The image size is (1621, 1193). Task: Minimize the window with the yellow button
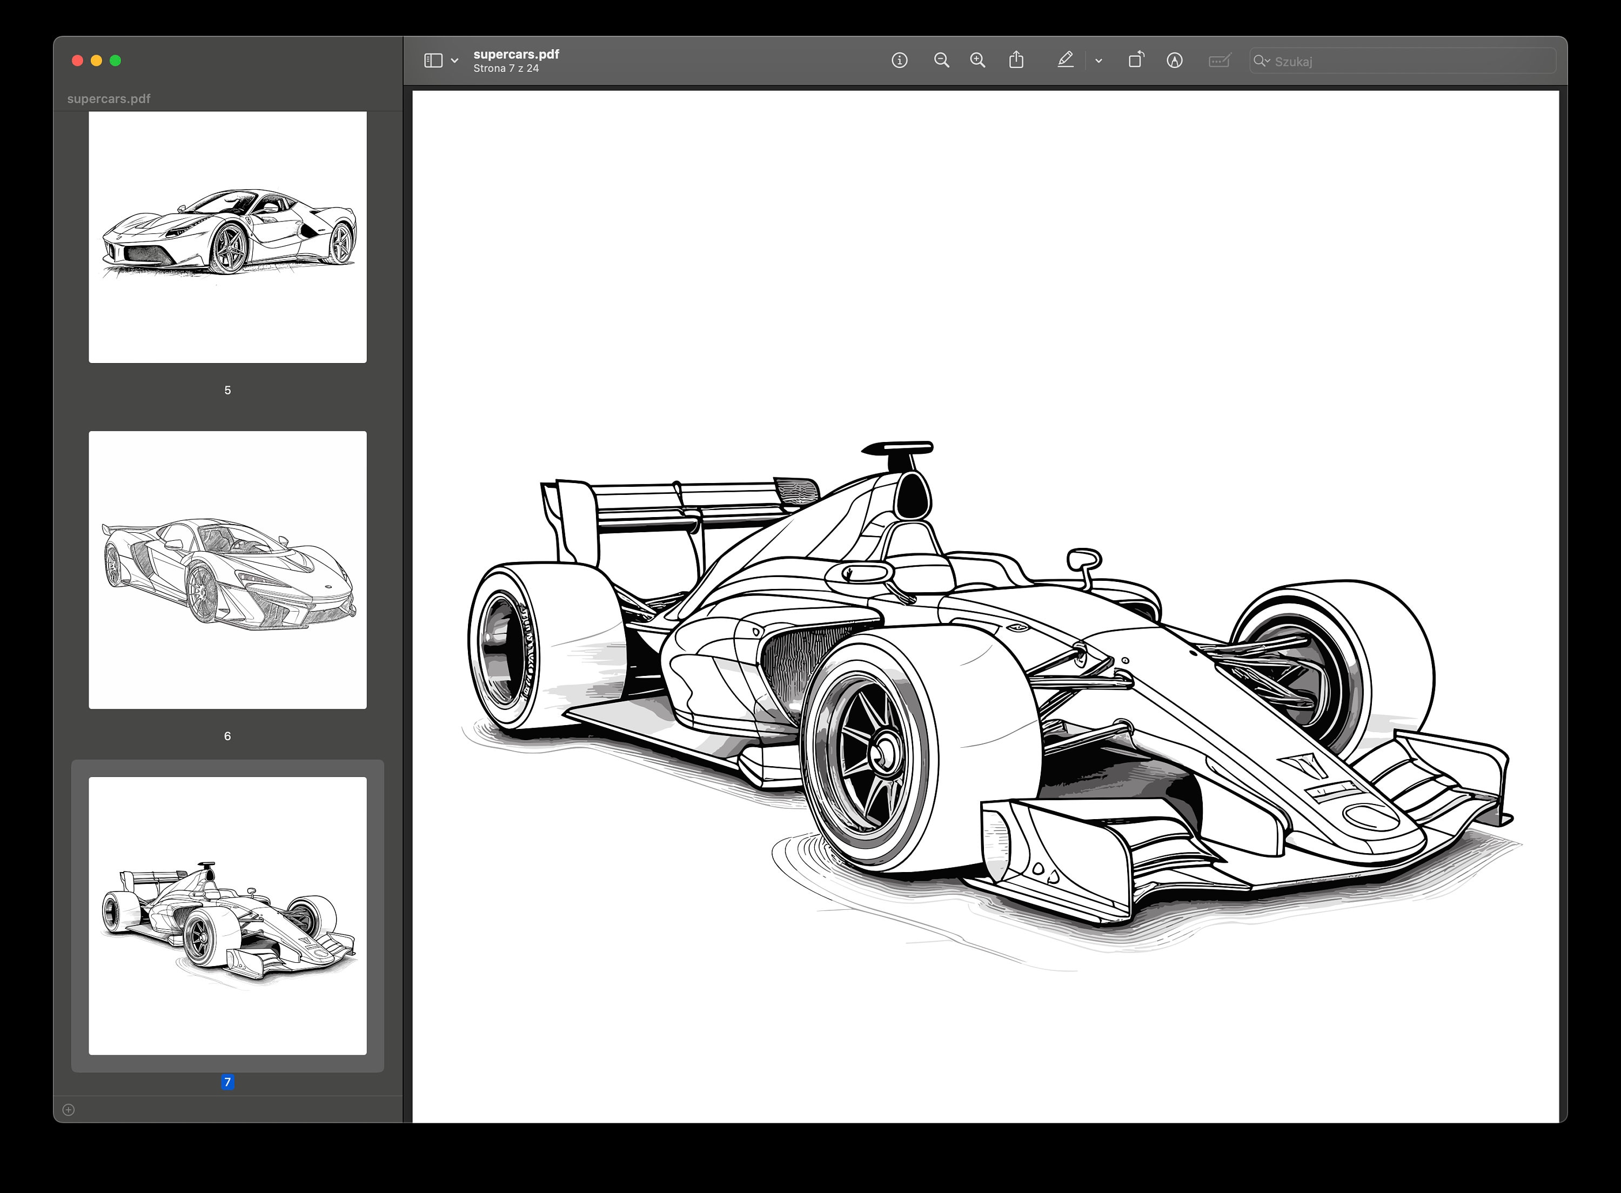96,61
